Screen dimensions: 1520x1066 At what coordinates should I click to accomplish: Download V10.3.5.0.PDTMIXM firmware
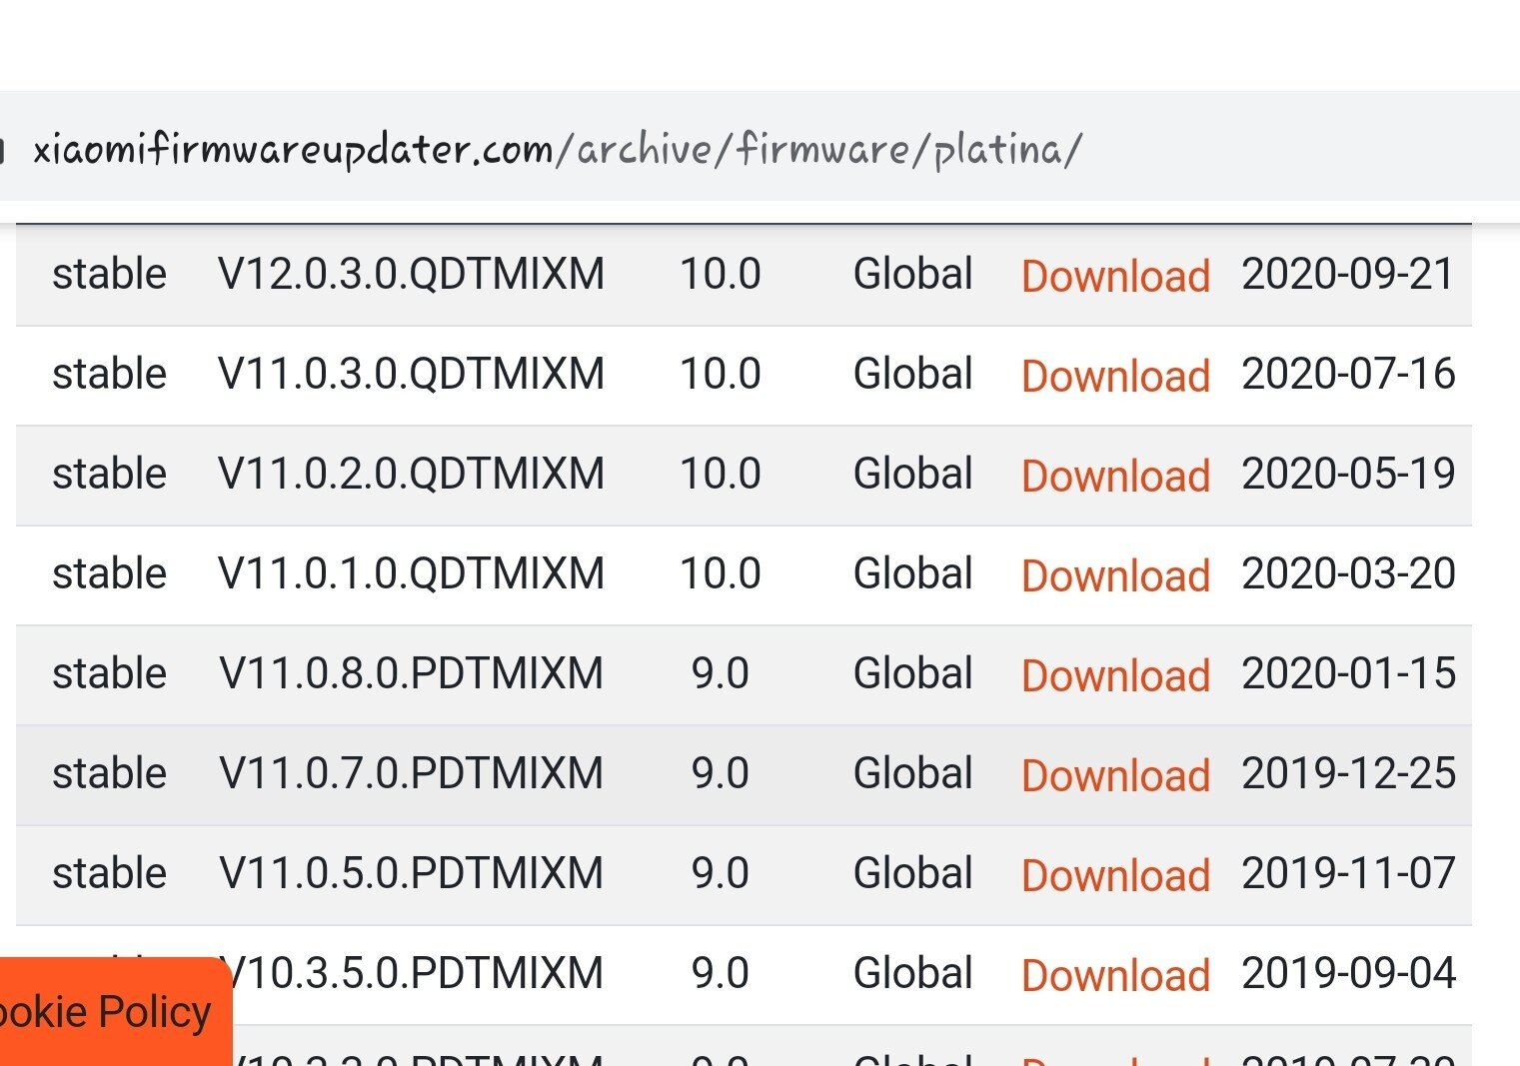pos(1115,975)
